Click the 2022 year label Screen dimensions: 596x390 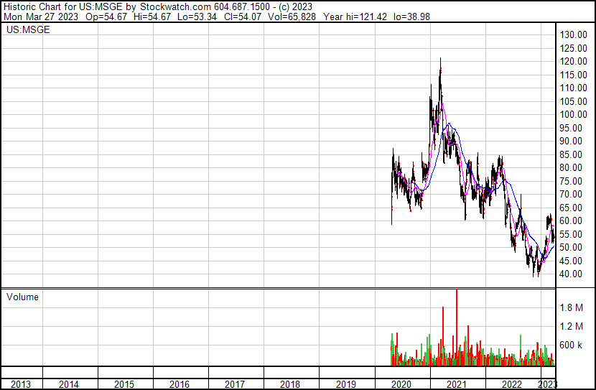[512, 384]
